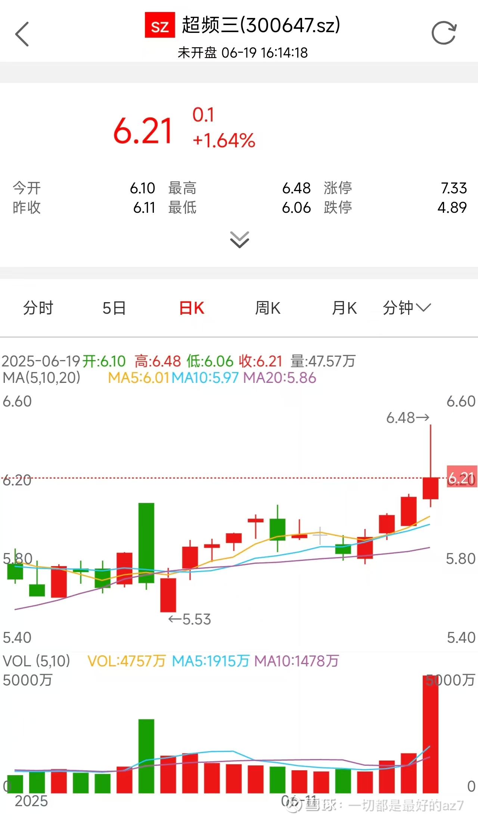The height and width of the screenshot is (820, 478).
Task: Tap the stock title 超频三(300647.sz)
Action: click(x=261, y=25)
